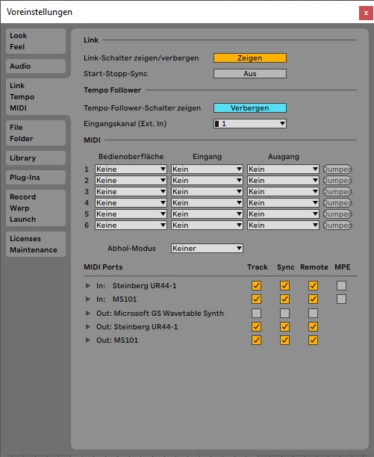Open the Abhol-Modus dropdown
The width and height of the screenshot is (374, 457).
pos(207,249)
